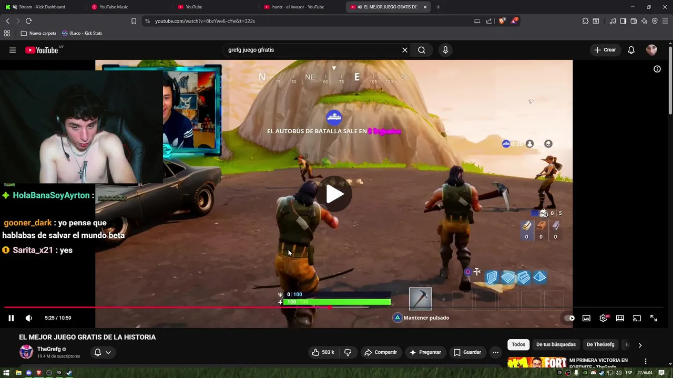Start voice search with the microphone icon

coord(445,50)
